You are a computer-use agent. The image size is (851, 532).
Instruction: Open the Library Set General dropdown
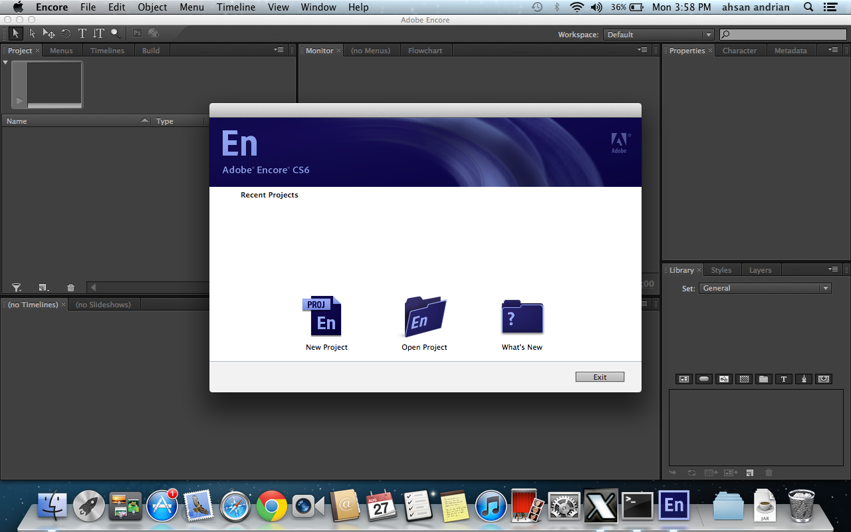pos(765,289)
